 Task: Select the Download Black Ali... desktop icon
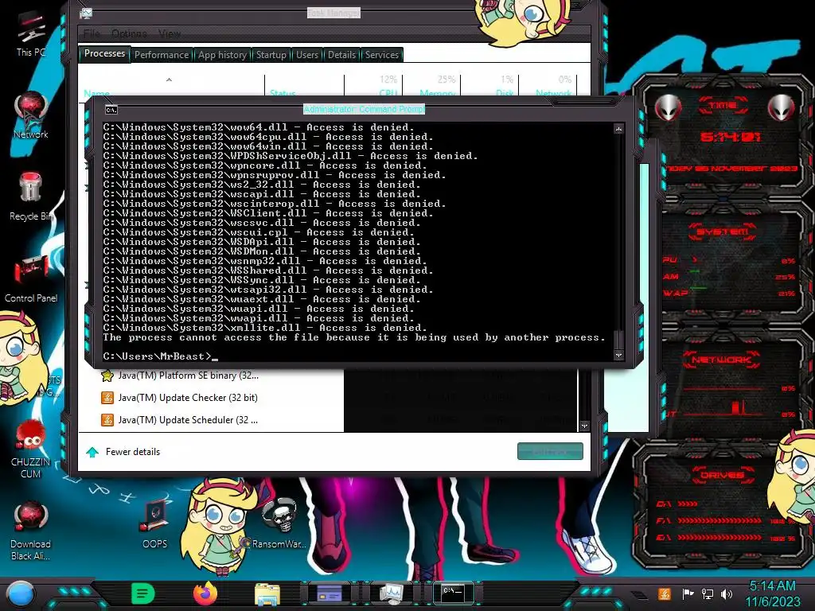(31, 531)
